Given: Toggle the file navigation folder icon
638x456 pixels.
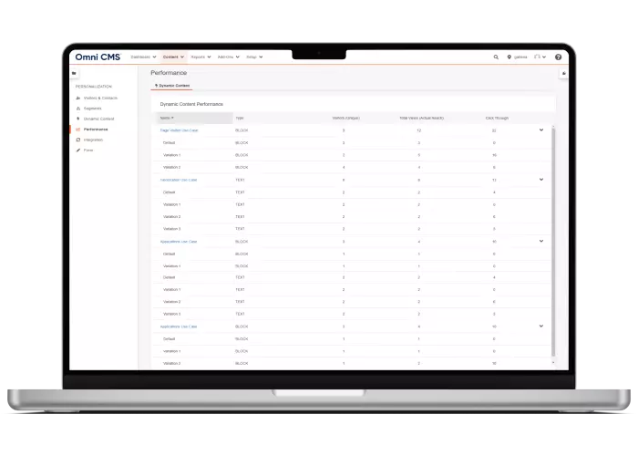Looking at the screenshot, I should click(x=74, y=73).
